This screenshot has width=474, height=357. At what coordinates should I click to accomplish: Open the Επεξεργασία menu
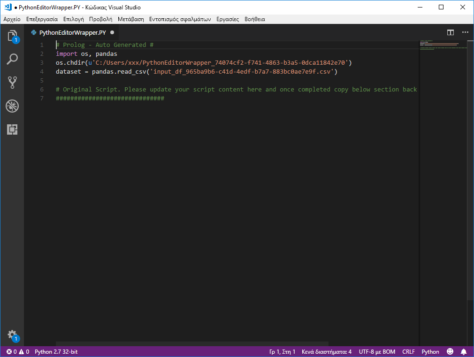pyautogui.click(x=42, y=19)
